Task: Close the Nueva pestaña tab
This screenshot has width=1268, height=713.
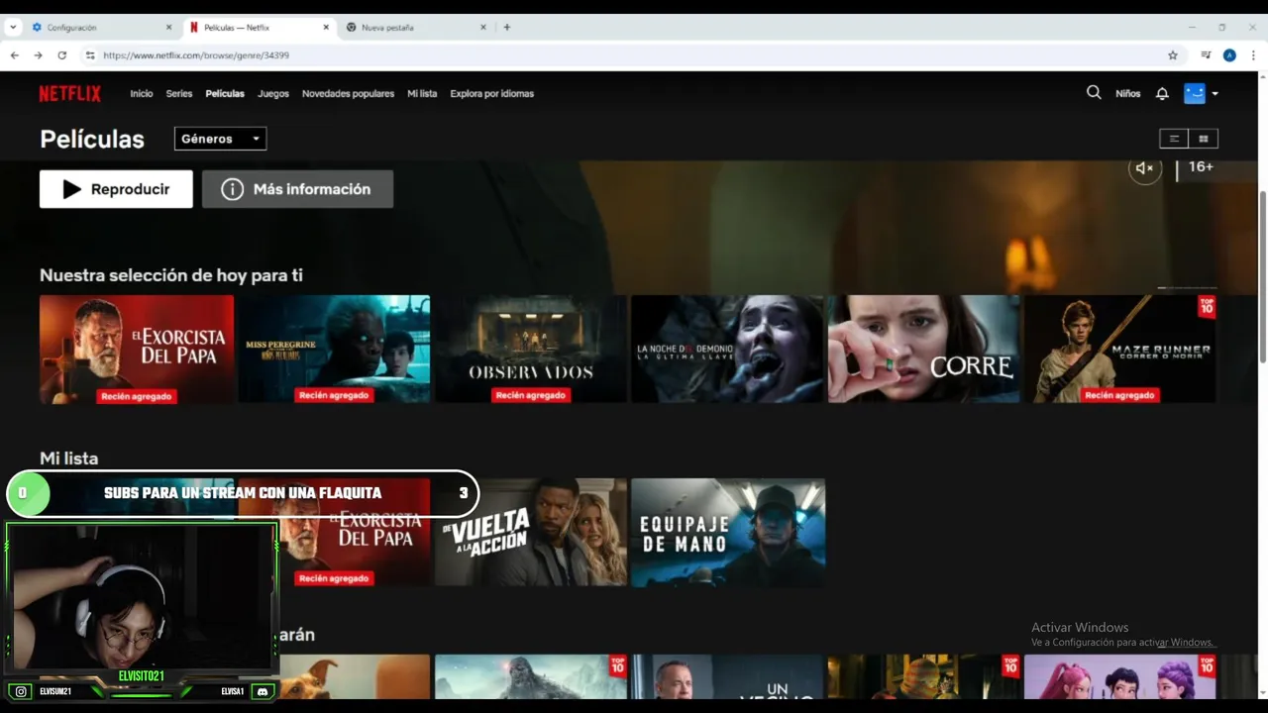Action: pyautogui.click(x=483, y=28)
